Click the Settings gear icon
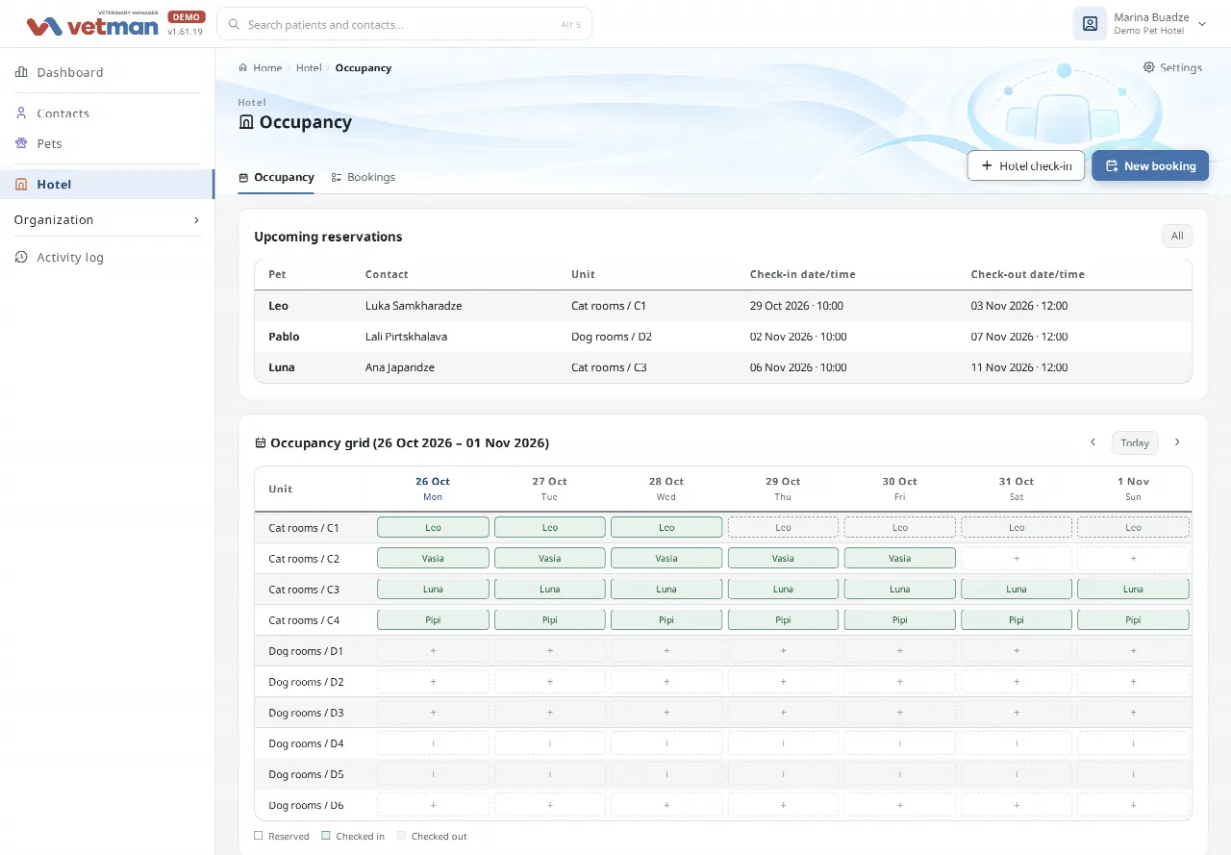The image size is (1231, 855). tap(1148, 67)
